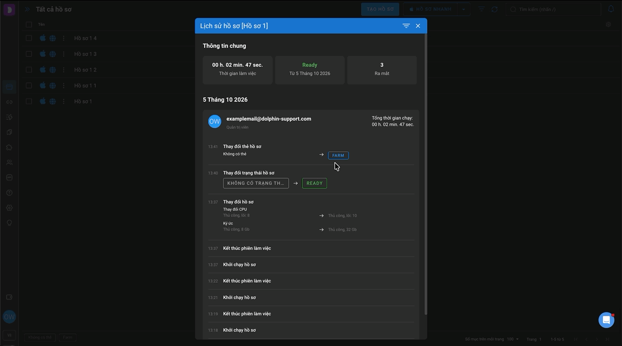Open the items-per-page dropdown showing 100

click(x=512, y=339)
